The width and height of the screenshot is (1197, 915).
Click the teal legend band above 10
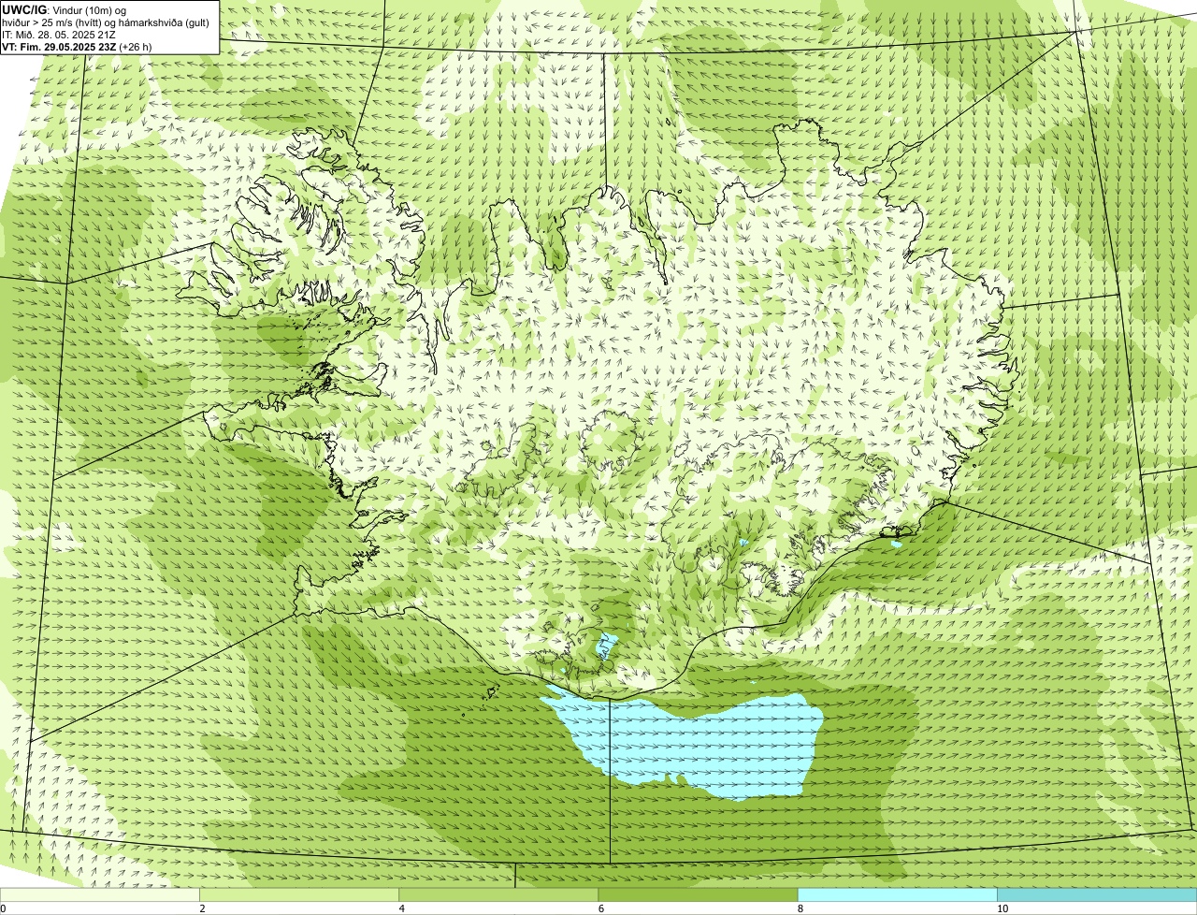(1097, 894)
